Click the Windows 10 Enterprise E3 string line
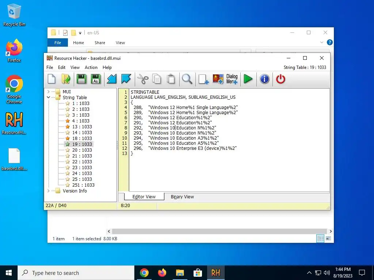374x280 pixels. click(185, 148)
